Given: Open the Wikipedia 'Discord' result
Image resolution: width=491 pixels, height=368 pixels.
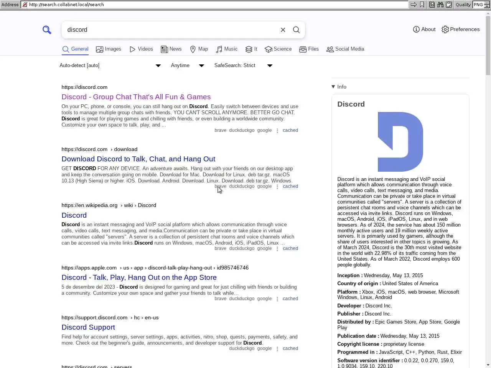Looking at the screenshot, I should tap(74, 215).
